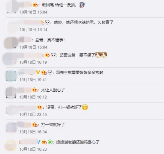Image resolution: width=164 pixels, height=154 pixels.
Task: Click the green heart badge in last comment
Action: (x=50, y=142)
